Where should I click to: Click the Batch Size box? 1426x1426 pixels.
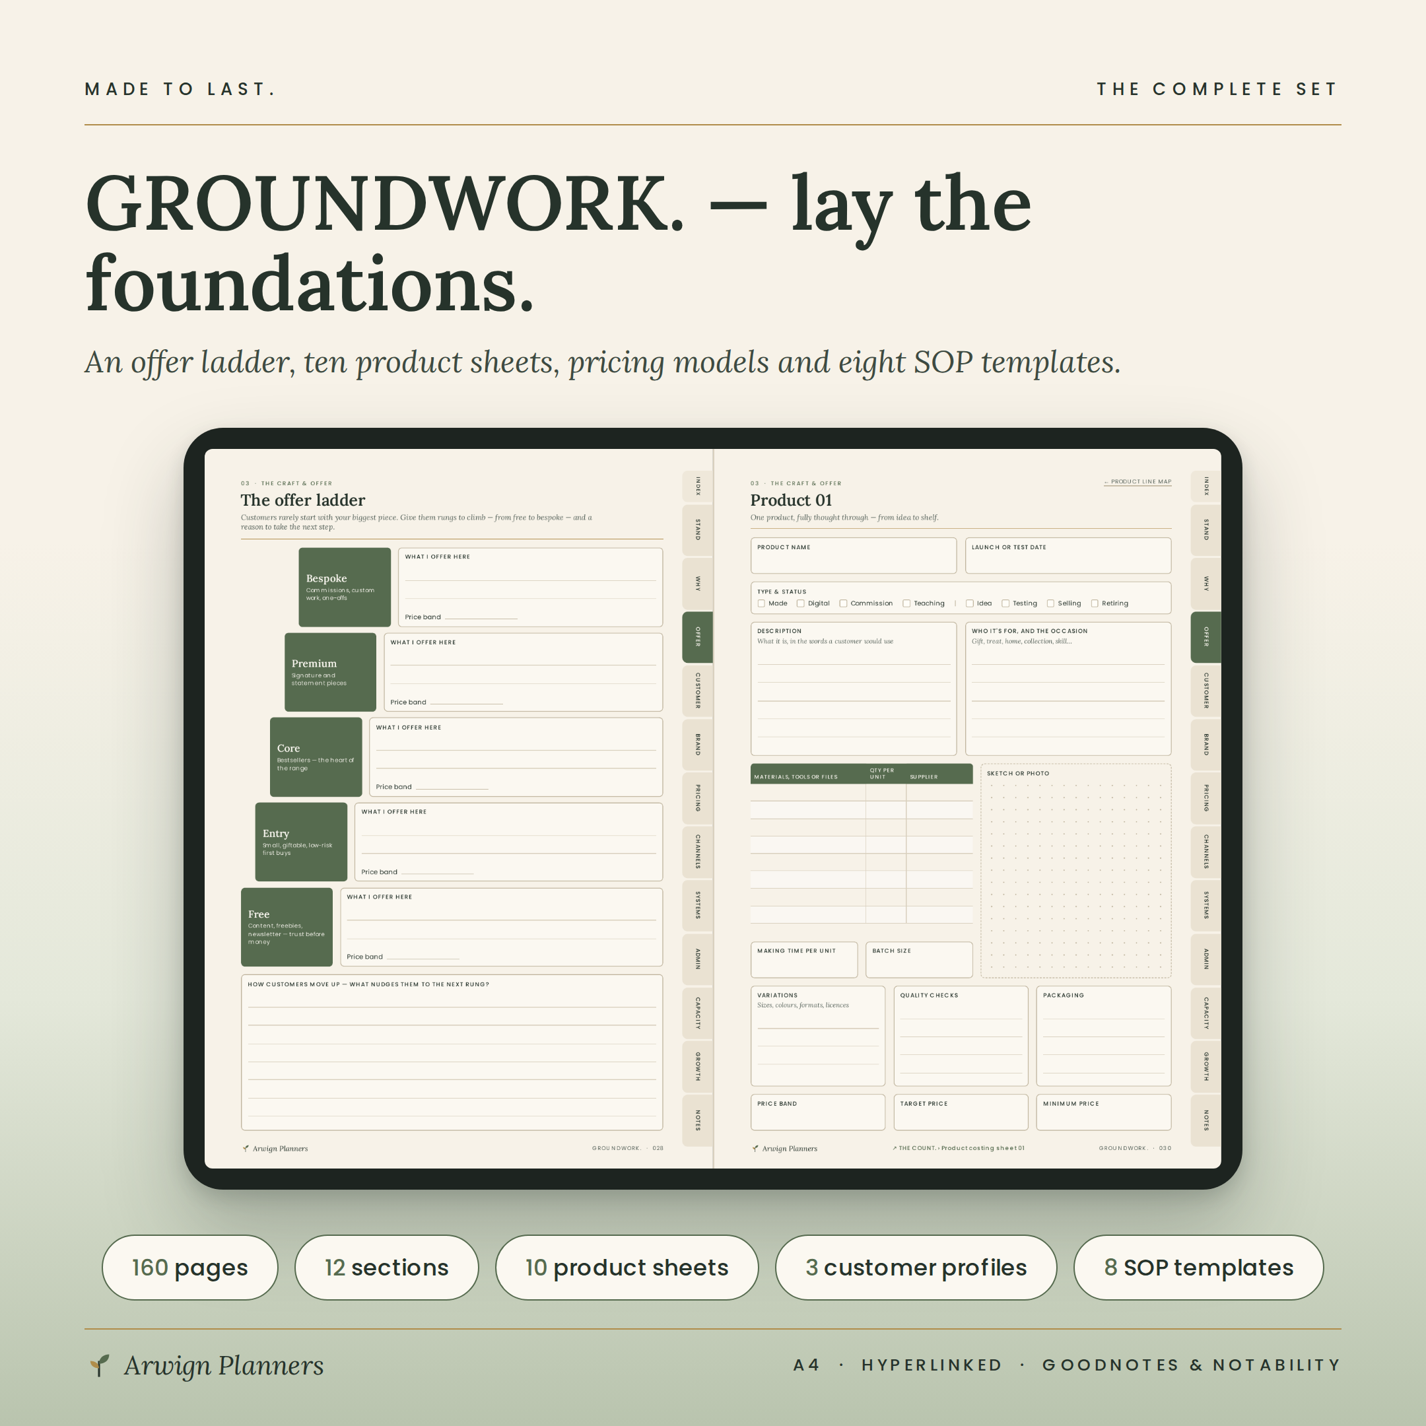[x=919, y=959]
